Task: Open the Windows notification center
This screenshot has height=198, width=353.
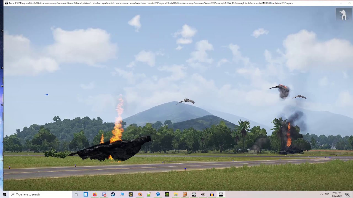Action: (347, 194)
